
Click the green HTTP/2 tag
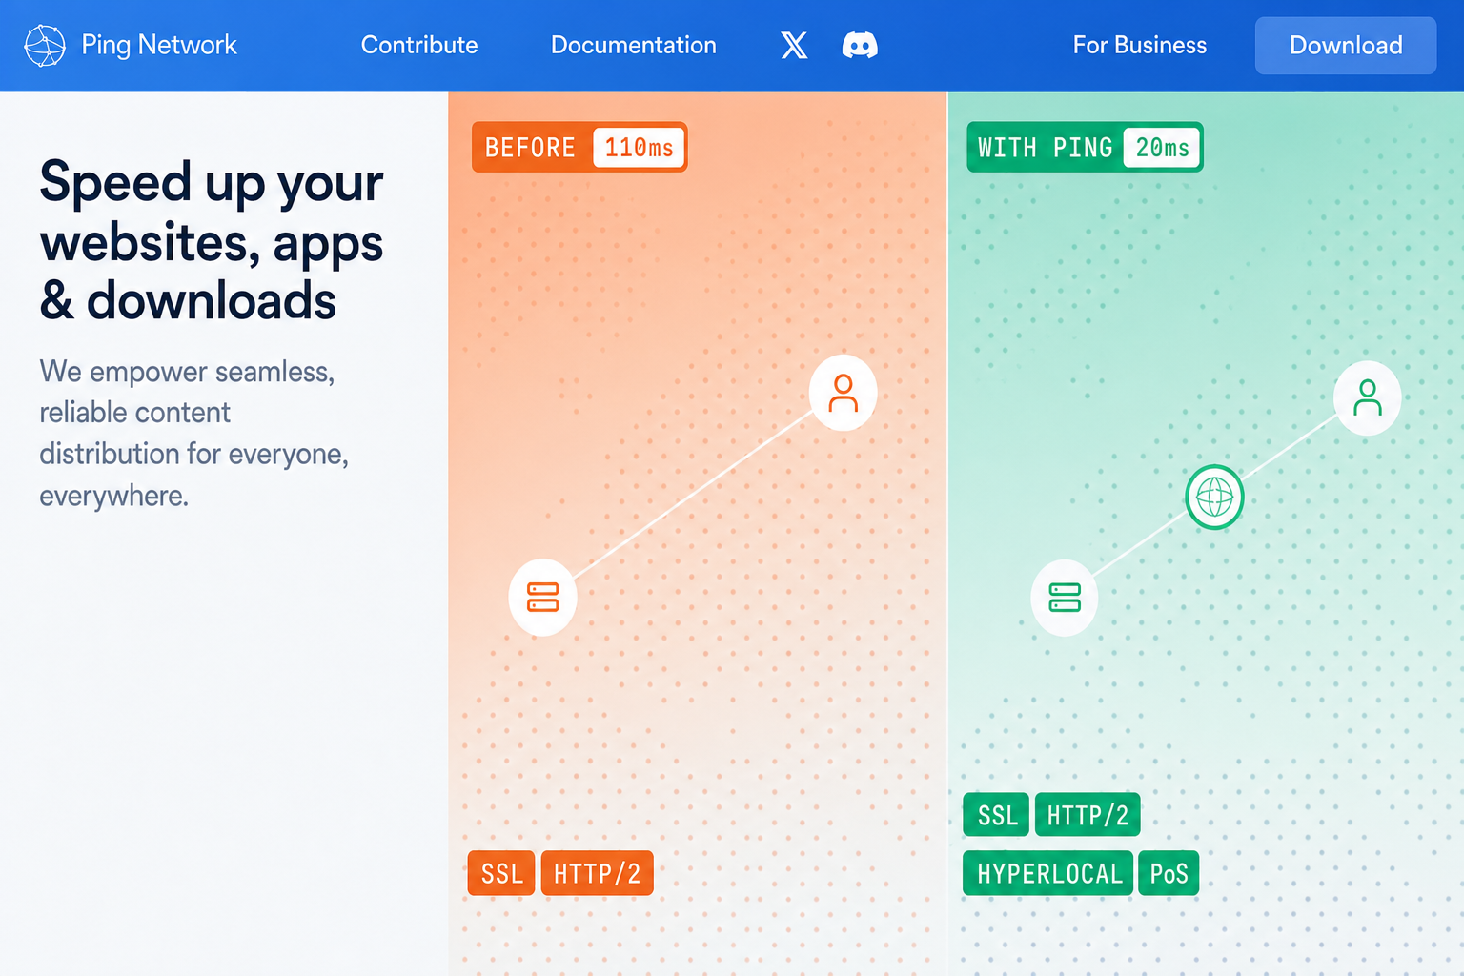(1088, 815)
